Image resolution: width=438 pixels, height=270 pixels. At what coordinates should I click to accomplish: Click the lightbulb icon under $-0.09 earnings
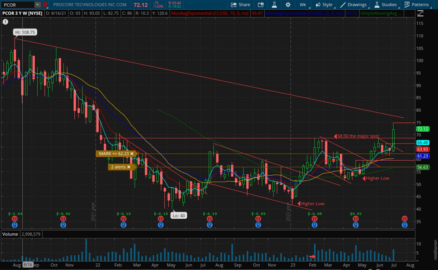pos(258,225)
